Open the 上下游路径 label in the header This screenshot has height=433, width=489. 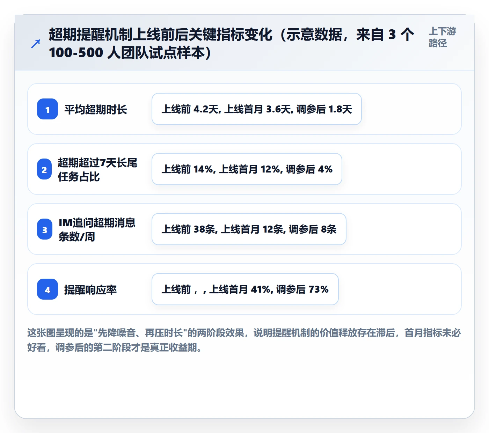click(x=442, y=37)
